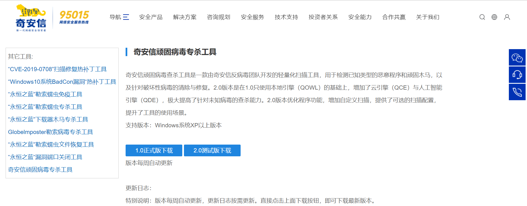Click the 更新日志 label
Screen dimensions: 527x206
[x=138, y=188]
